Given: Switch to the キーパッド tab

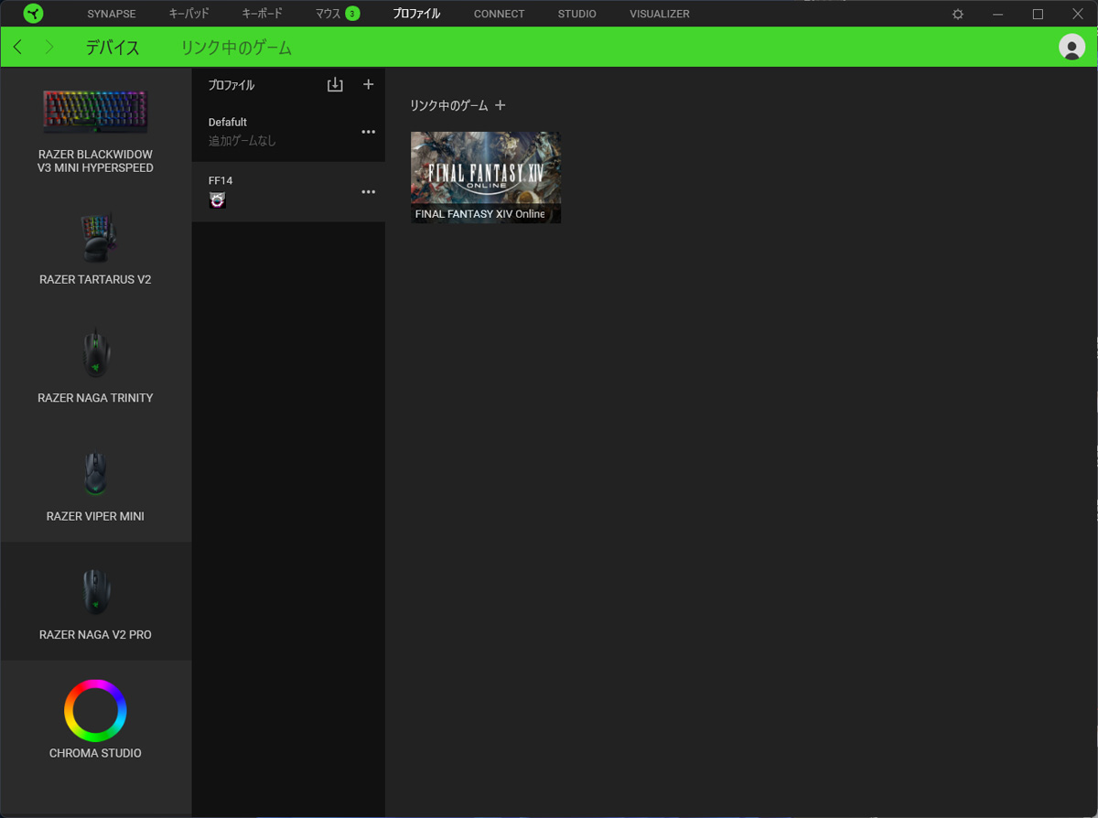Looking at the screenshot, I should (188, 14).
